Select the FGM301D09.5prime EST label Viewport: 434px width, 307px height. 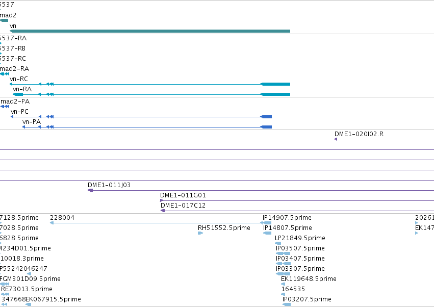(x=30, y=279)
